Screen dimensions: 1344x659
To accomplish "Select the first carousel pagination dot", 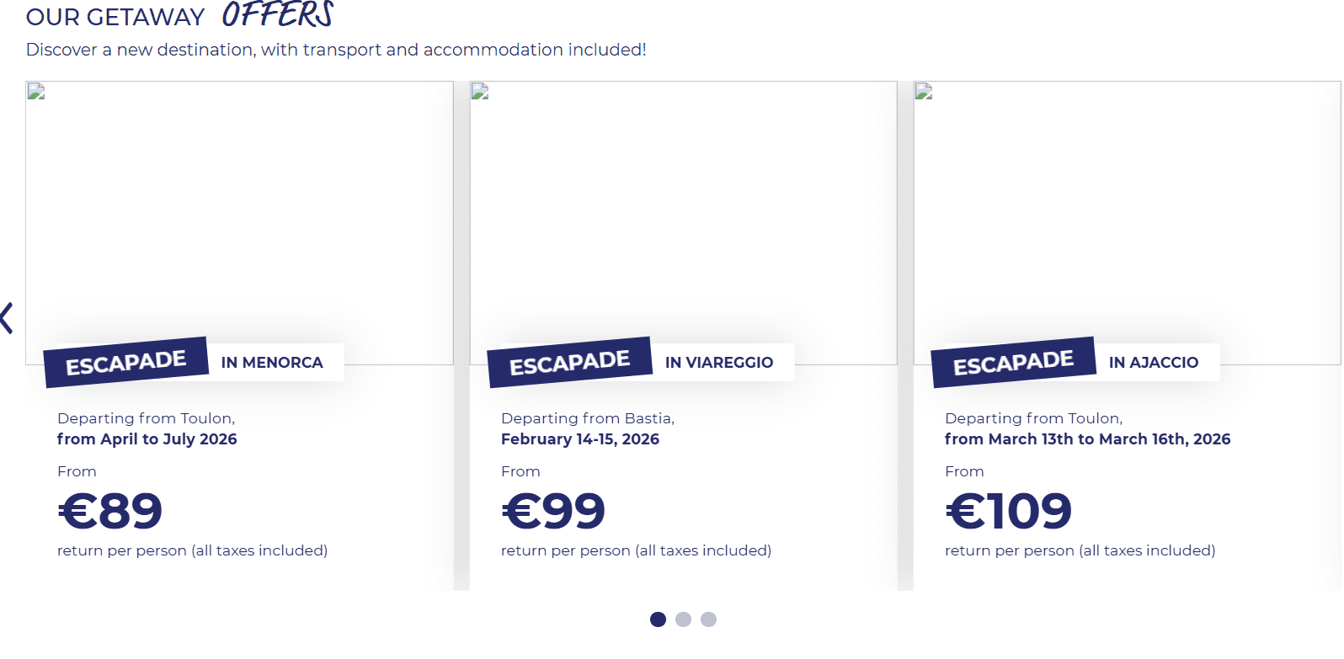I will 659,619.
